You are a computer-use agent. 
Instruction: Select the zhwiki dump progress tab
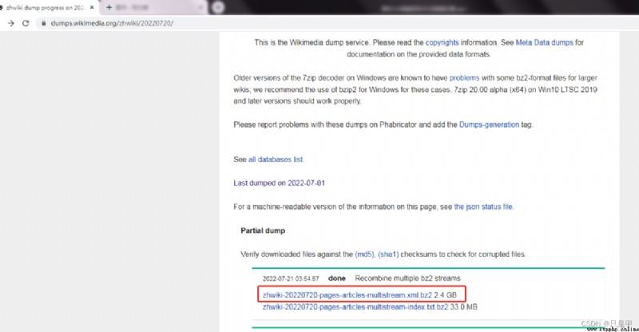pos(48,7)
